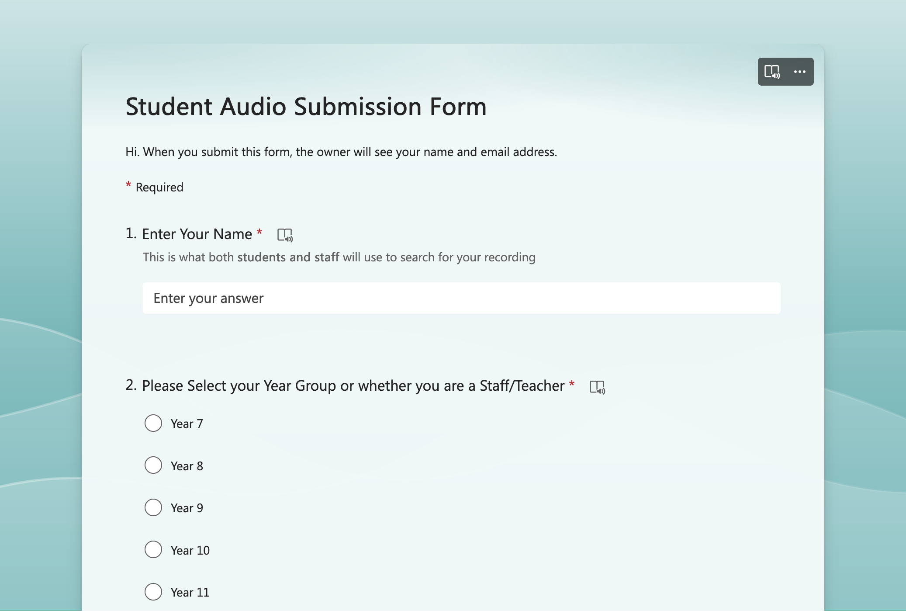This screenshot has width=906, height=611.
Task: Click the 'Student Audio Submission Form' title
Action: tap(306, 107)
